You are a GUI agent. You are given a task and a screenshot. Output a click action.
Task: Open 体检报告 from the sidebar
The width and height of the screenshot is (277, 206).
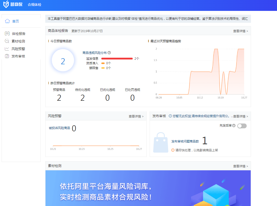pos(18,34)
